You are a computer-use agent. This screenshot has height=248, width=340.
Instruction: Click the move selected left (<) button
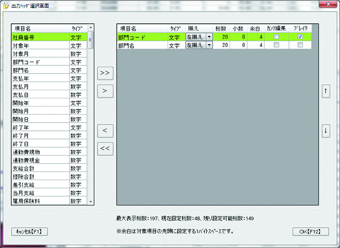coord(105,130)
